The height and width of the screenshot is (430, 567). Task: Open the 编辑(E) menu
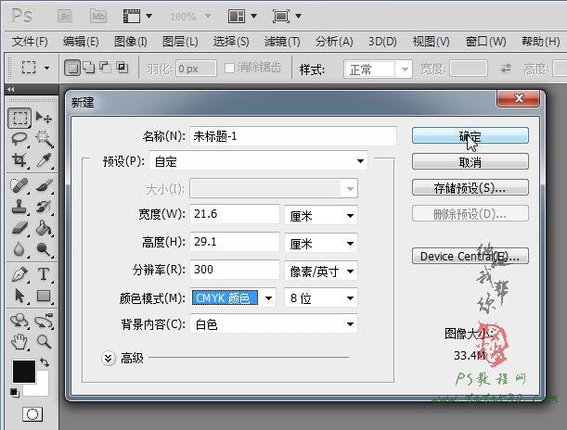[81, 42]
